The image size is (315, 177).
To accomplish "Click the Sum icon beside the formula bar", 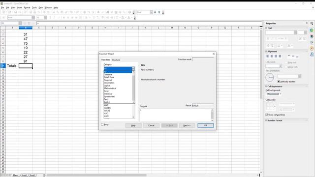I will [29, 23].
